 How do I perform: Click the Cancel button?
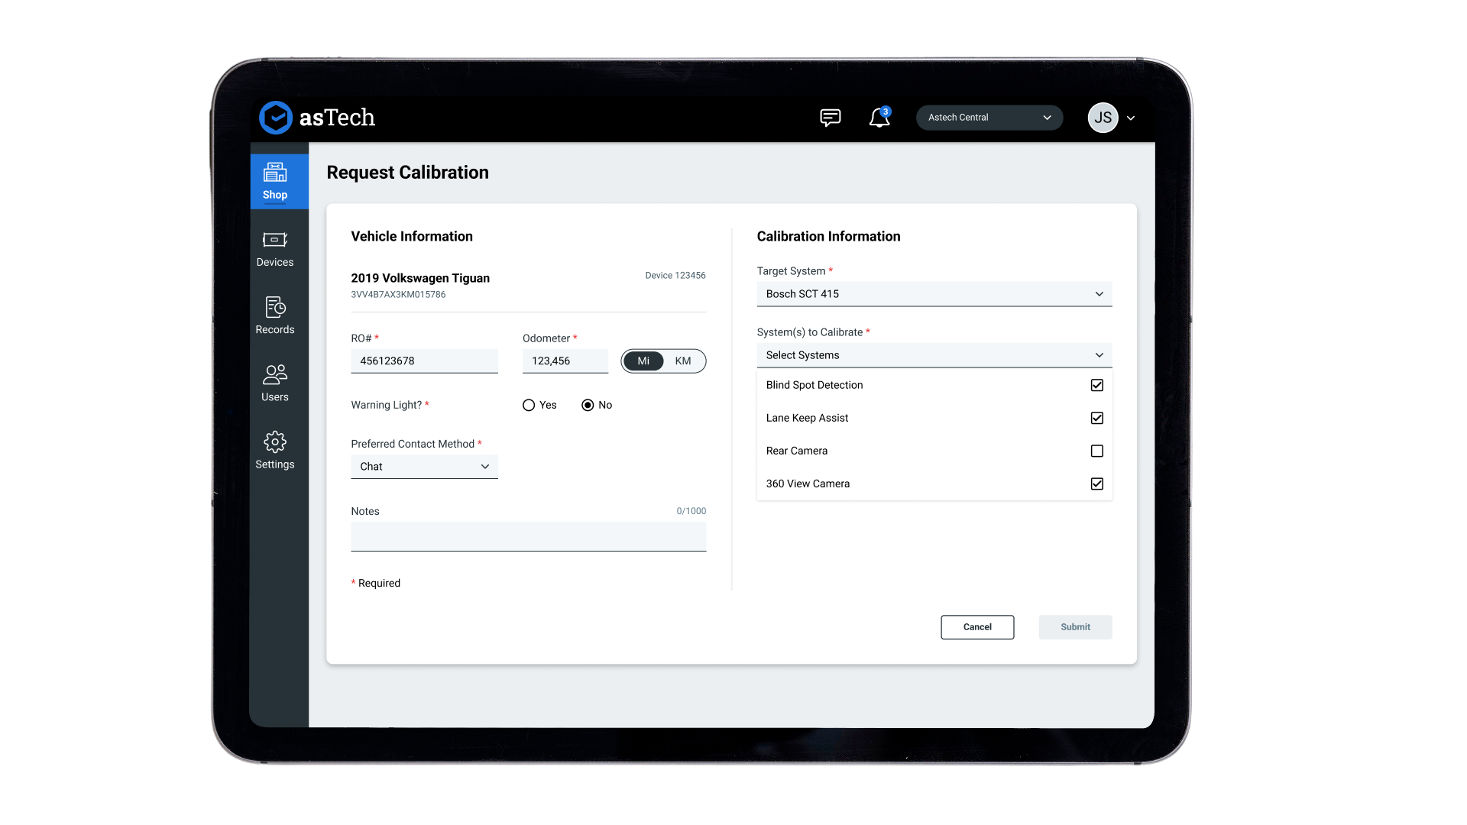point(976,627)
